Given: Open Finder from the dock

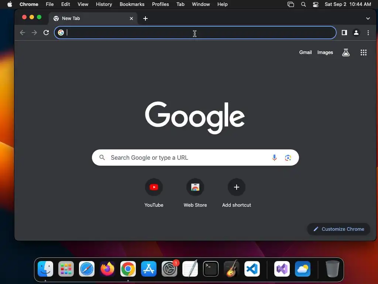Looking at the screenshot, I should point(45,269).
